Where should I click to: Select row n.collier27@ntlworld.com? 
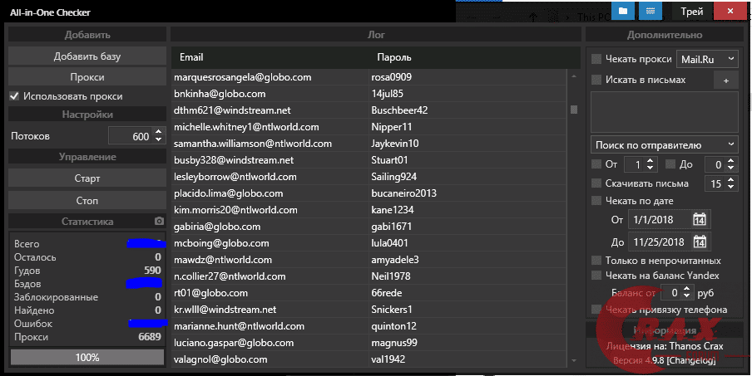coord(369,276)
